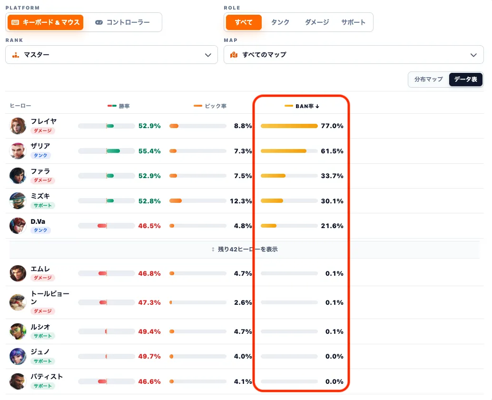
Task: Click バティスト hero portrait
Action: click(18, 381)
